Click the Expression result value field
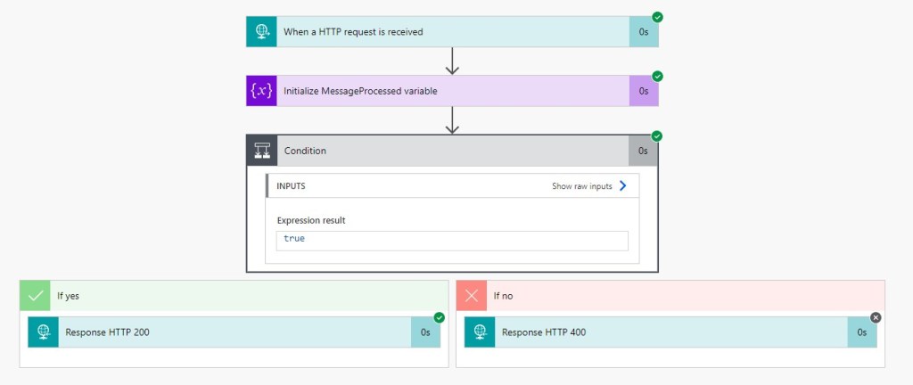The image size is (913, 385). point(452,241)
